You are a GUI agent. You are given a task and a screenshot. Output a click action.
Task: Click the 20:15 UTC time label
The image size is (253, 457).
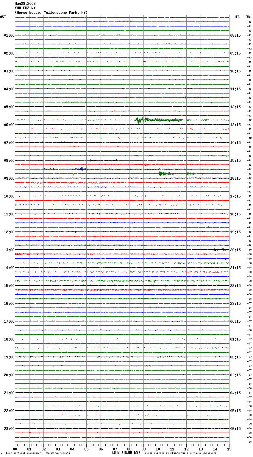[235, 250]
